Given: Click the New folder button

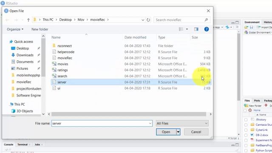Looking at the screenshot, I should point(40,29).
